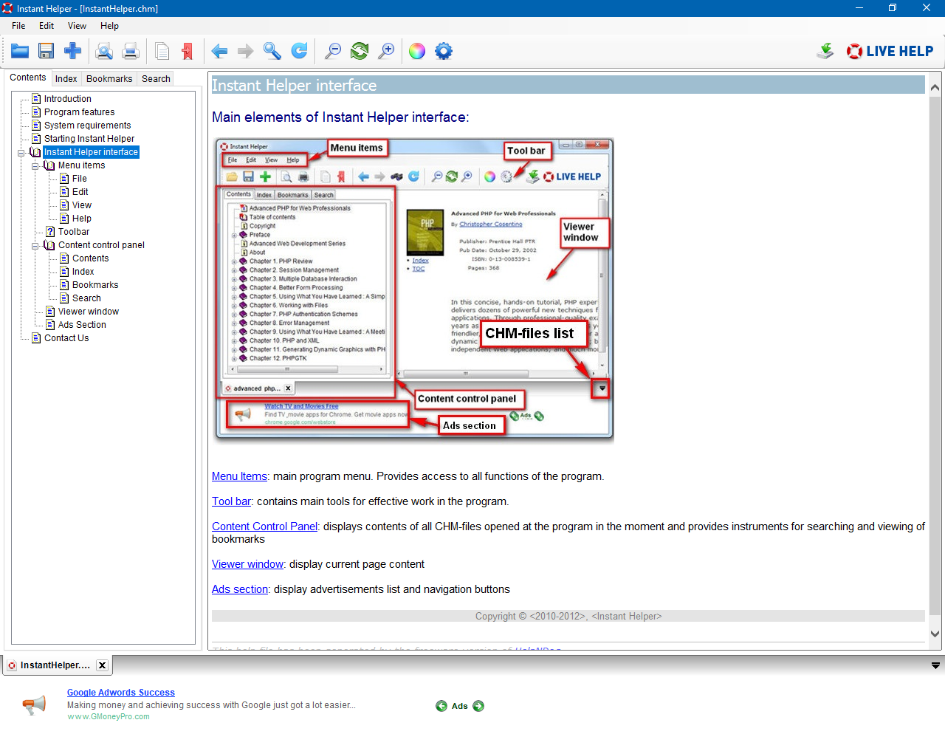Select Bookmarks under Content control panel

[95, 285]
